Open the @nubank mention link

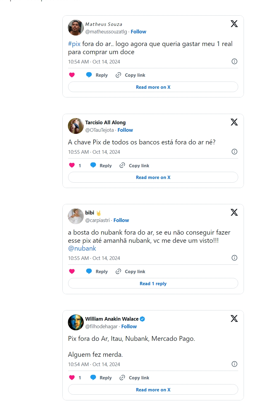click(82, 248)
